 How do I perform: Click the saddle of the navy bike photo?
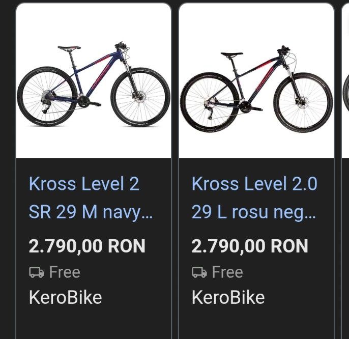(x=69, y=49)
